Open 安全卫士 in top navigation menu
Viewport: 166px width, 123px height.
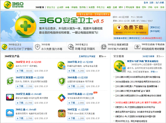pos(51,7)
